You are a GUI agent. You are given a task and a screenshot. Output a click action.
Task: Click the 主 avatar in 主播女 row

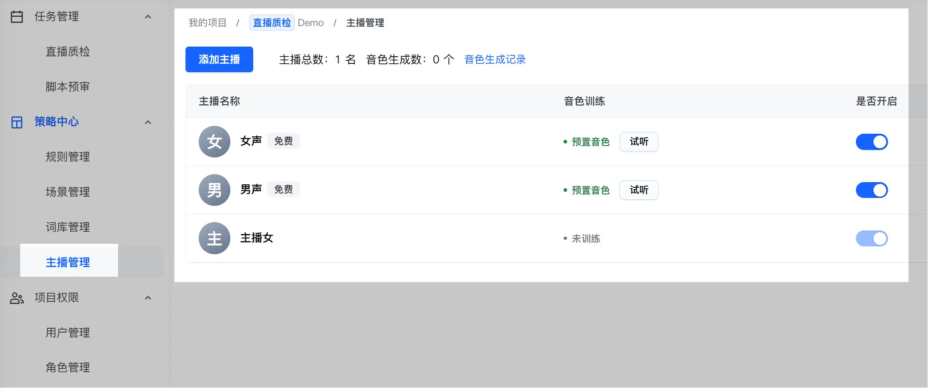[x=215, y=238]
